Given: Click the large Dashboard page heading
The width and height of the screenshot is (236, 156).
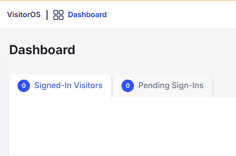Looking at the screenshot, I should [x=42, y=50].
